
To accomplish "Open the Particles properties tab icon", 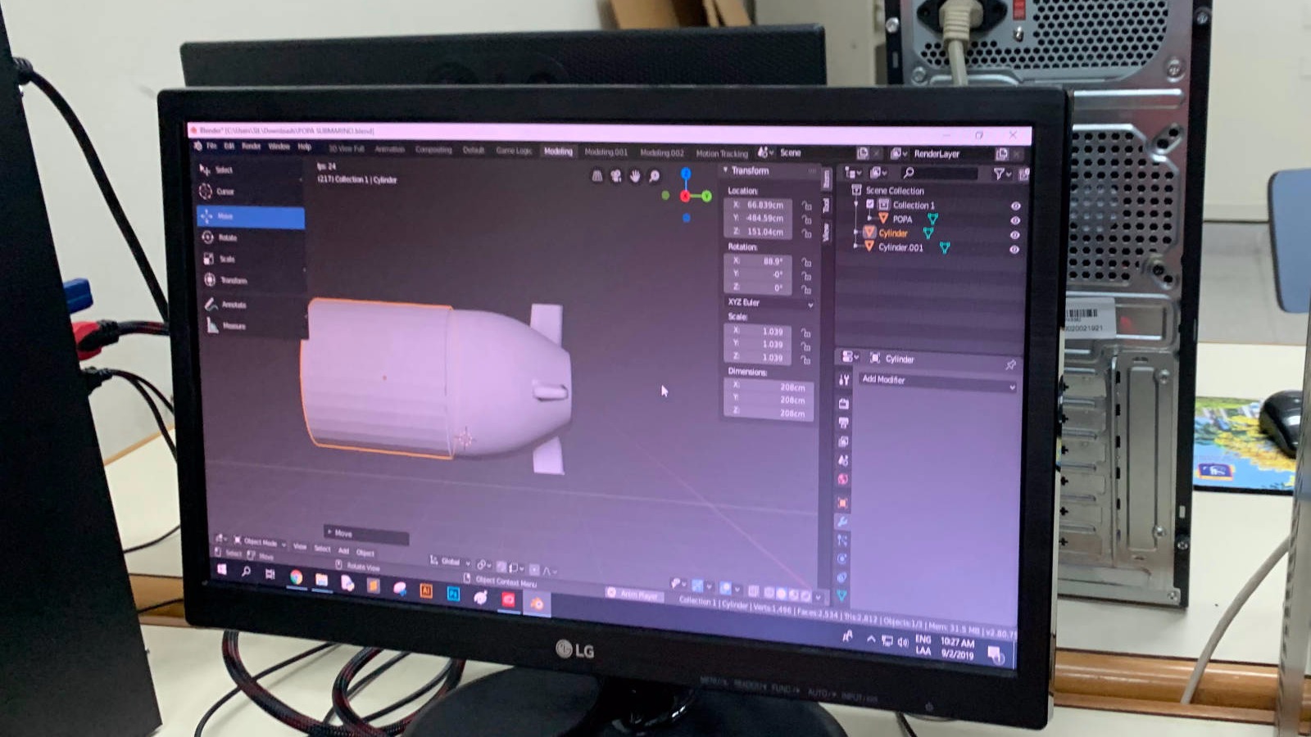I will [842, 540].
